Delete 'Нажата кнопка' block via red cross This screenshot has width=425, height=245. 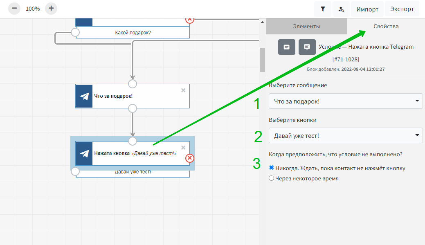coord(190,158)
